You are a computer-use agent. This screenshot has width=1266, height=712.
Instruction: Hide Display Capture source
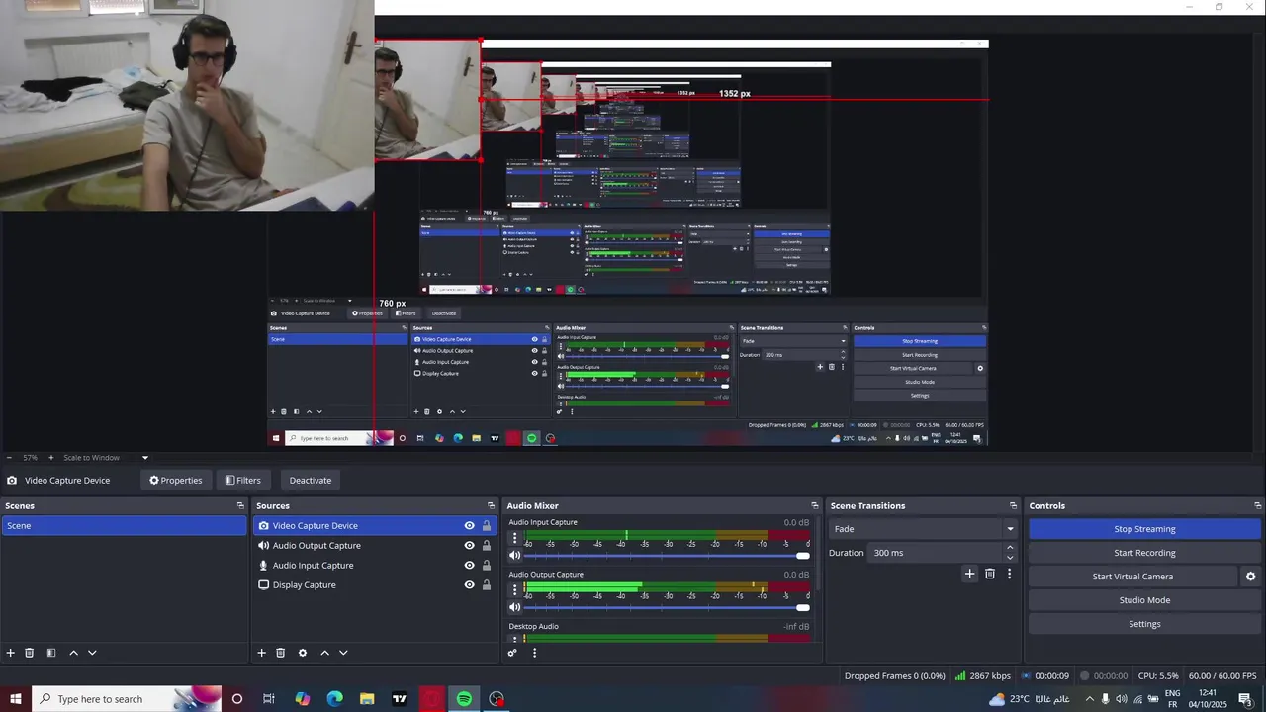[470, 585]
